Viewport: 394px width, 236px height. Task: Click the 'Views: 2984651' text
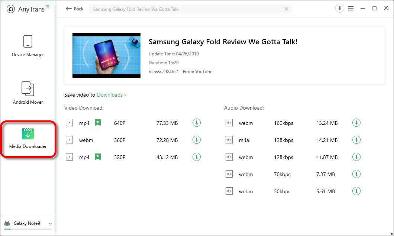(164, 72)
